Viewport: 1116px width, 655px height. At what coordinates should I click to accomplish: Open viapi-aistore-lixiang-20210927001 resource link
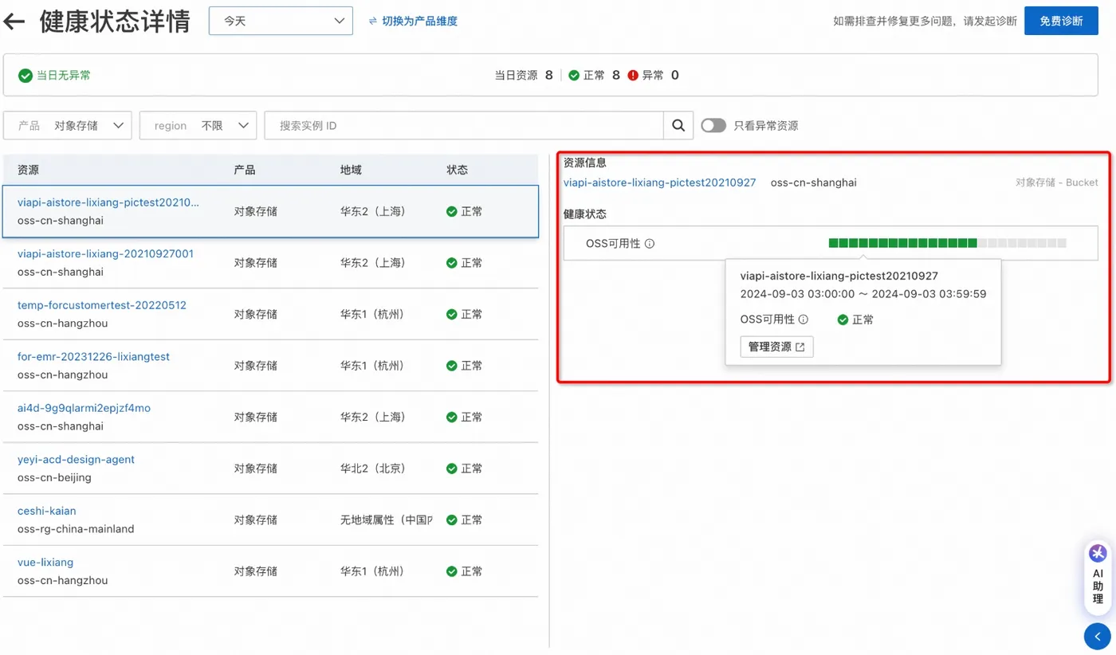click(x=105, y=253)
